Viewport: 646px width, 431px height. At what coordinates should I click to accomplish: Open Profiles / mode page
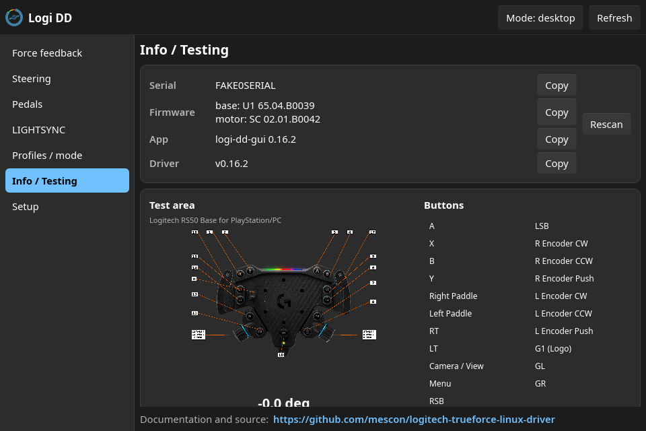[x=67, y=156]
